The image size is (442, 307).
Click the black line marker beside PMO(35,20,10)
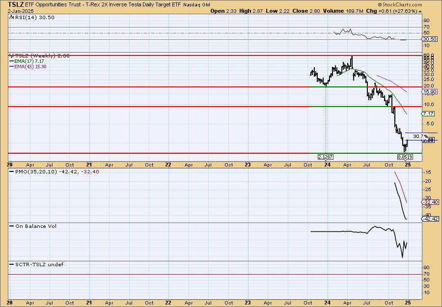(11, 172)
